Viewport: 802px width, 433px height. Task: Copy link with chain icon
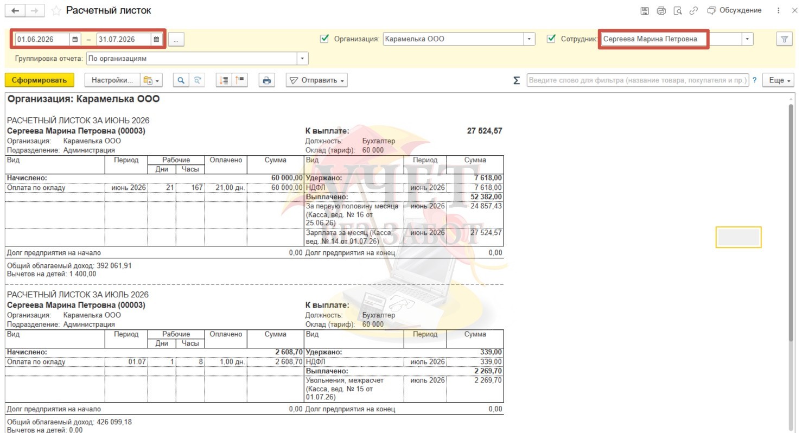tap(693, 11)
